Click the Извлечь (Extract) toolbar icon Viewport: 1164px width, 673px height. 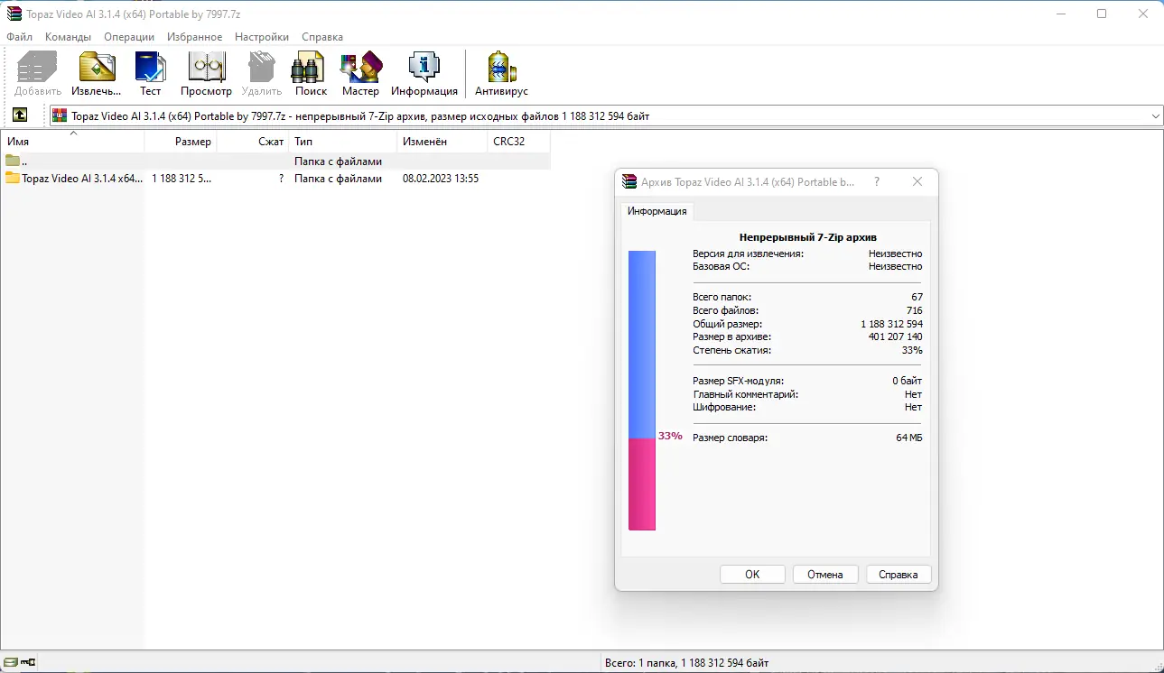click(95, 68)
